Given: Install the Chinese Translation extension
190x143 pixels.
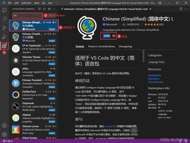Looking at the screenshot, I should [x=52, y=87].
